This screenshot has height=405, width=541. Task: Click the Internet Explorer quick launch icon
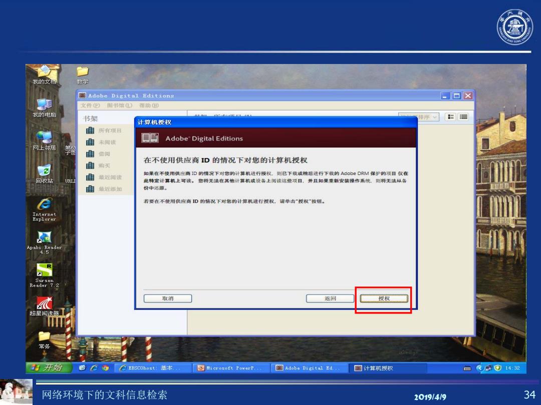click(x=94, y=368)
